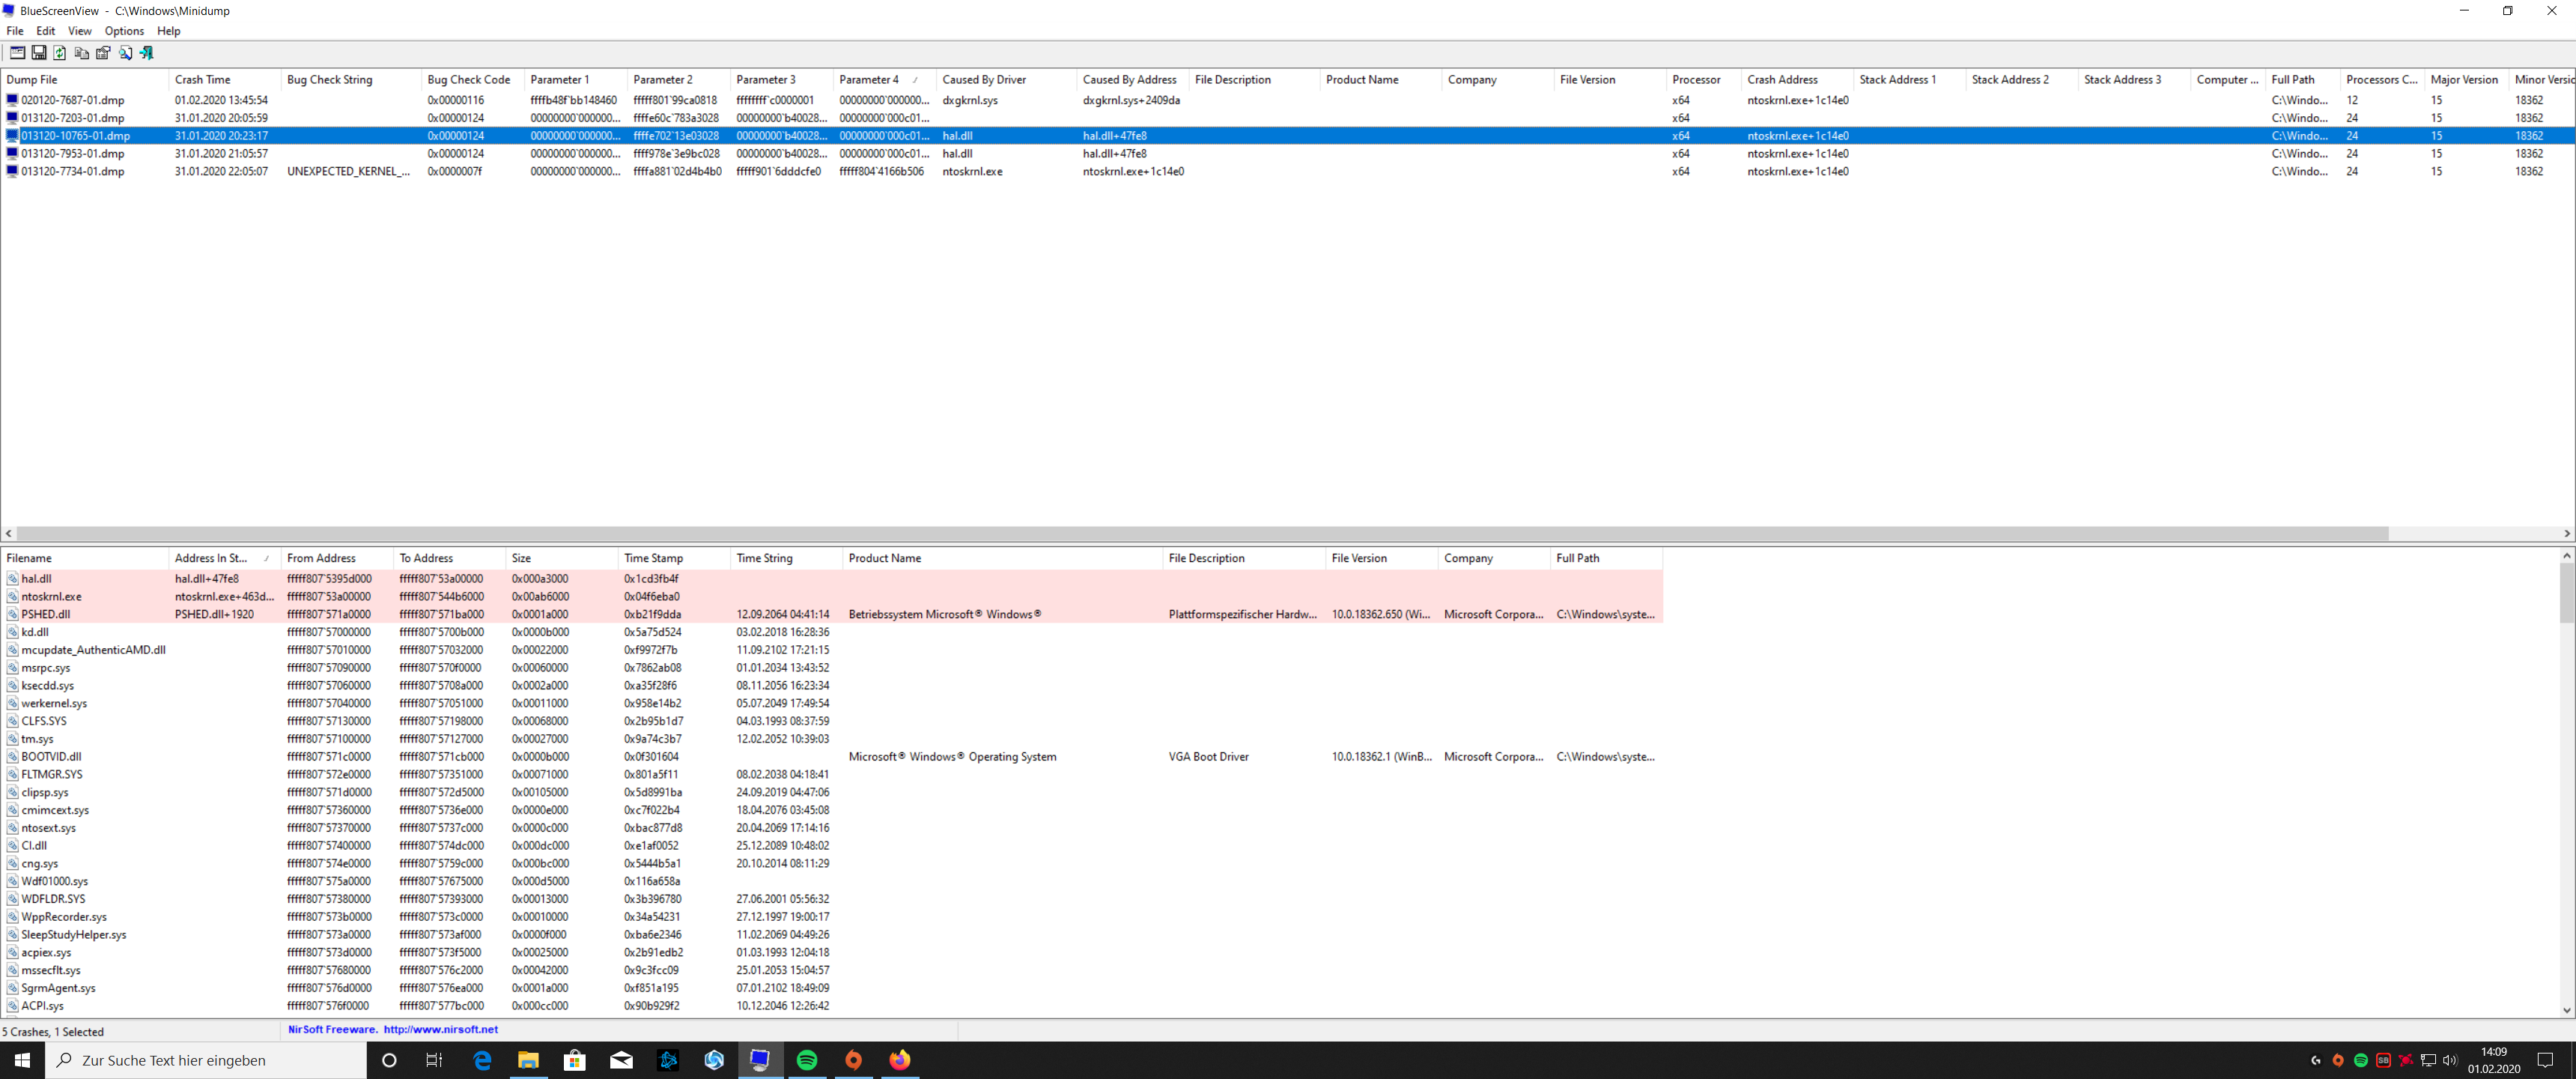The image size is (2576, 1079).
Task: Refresh crash list using green arrows icon
Action: pos(60,53)
